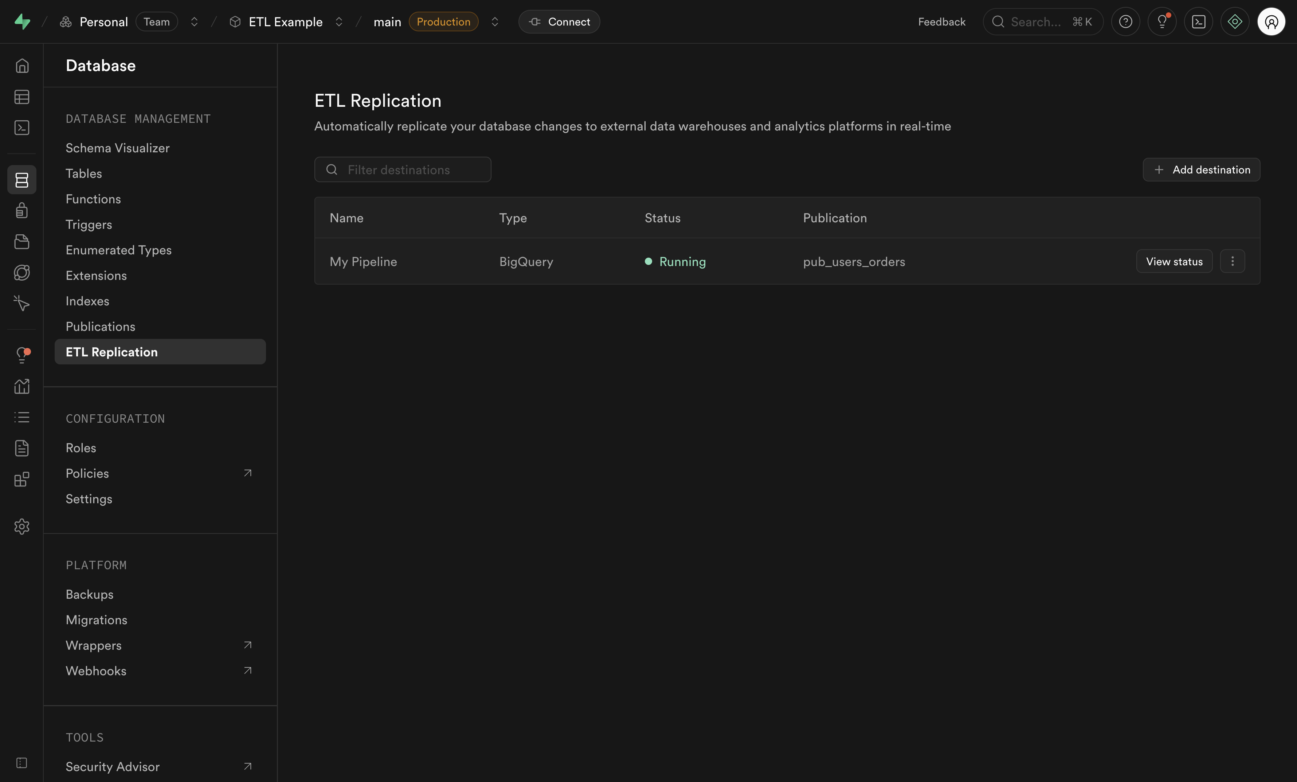Open Backups platform item
Screen dimensions: 1297x782
click(160, 595)
